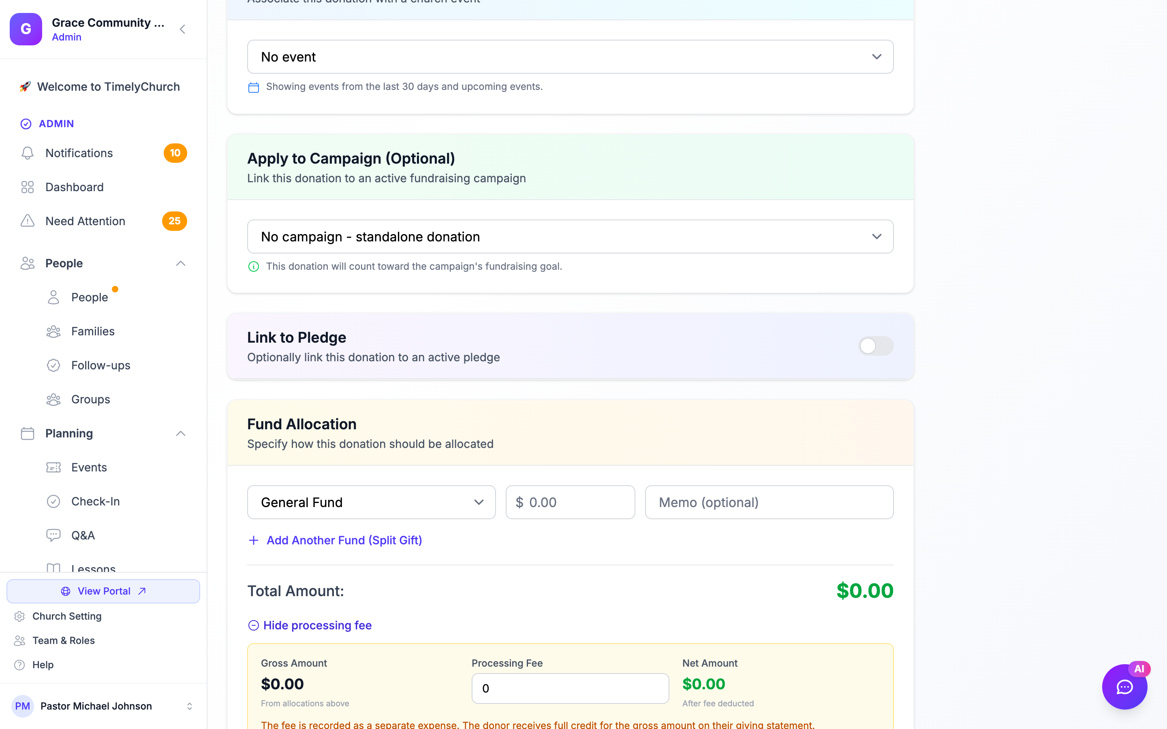Open the No campaign standalone donation dropdown
Image resolution: width=1167 pixels, height=729 pixels.
pyautogui.click(x=570, y=237)
